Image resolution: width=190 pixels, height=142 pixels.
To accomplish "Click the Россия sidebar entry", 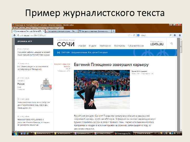I will (21, 84).
